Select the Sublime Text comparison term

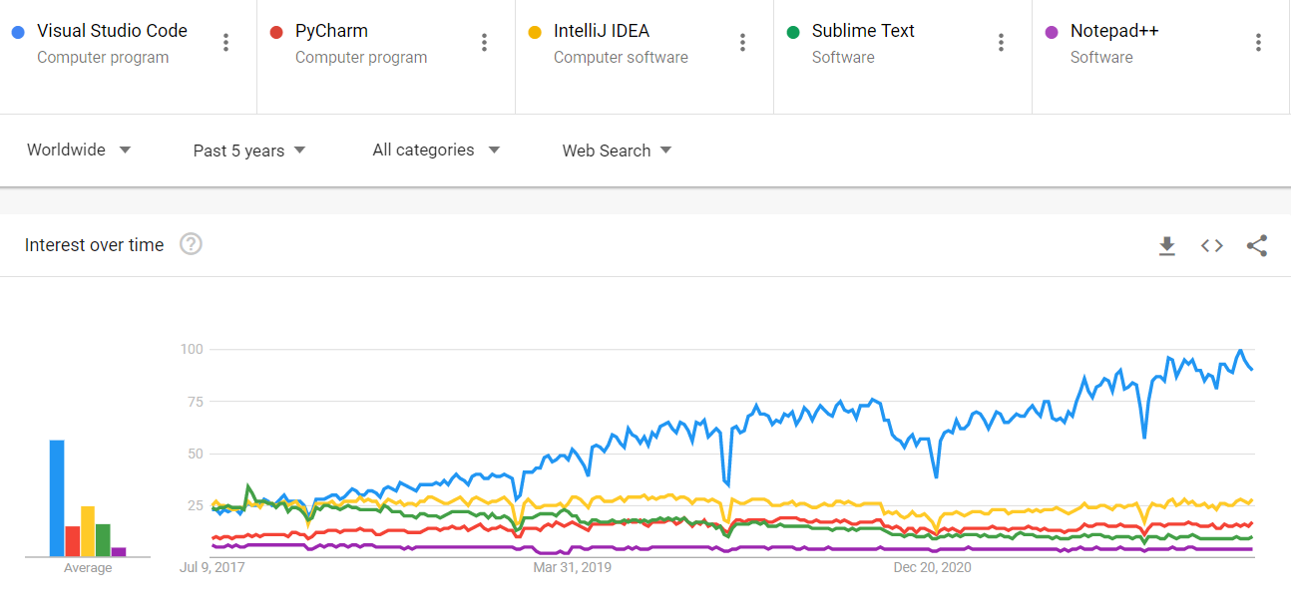(863, 31)
